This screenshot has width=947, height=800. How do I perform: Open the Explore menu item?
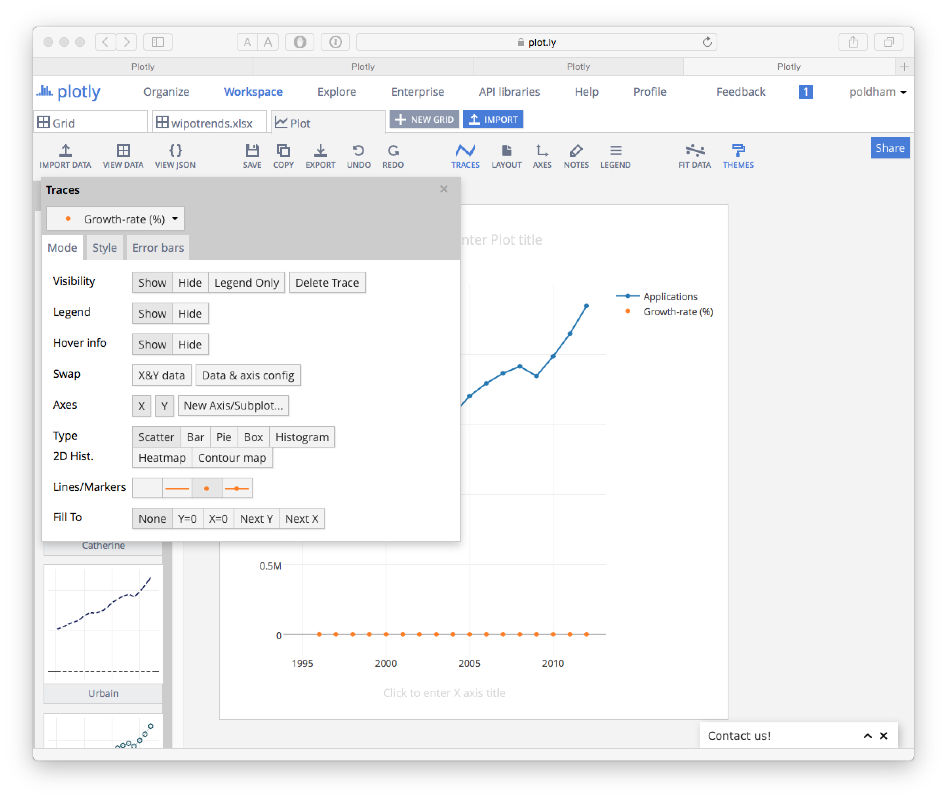(337, 92)
